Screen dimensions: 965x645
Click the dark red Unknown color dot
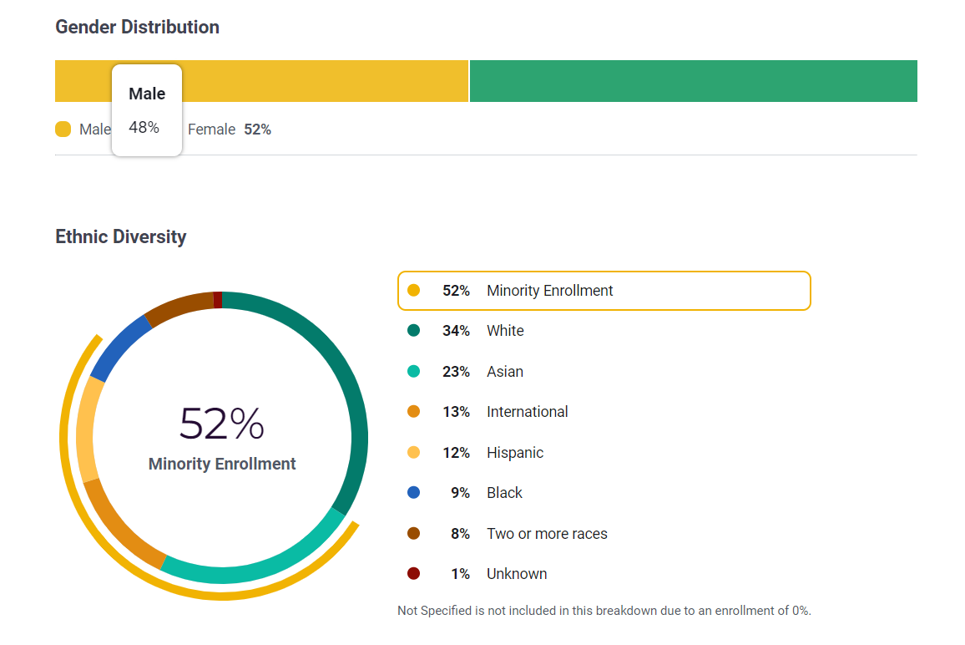[x=413, y=574]
